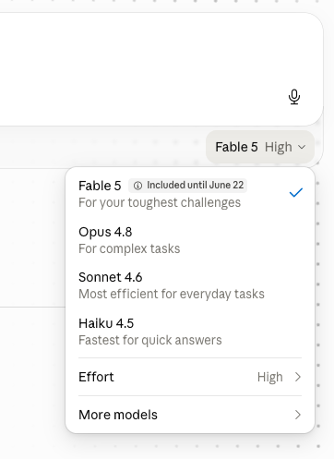Click 'Most efficient for everyday tasks' text
334x459 pixels.
click(172, 294)
